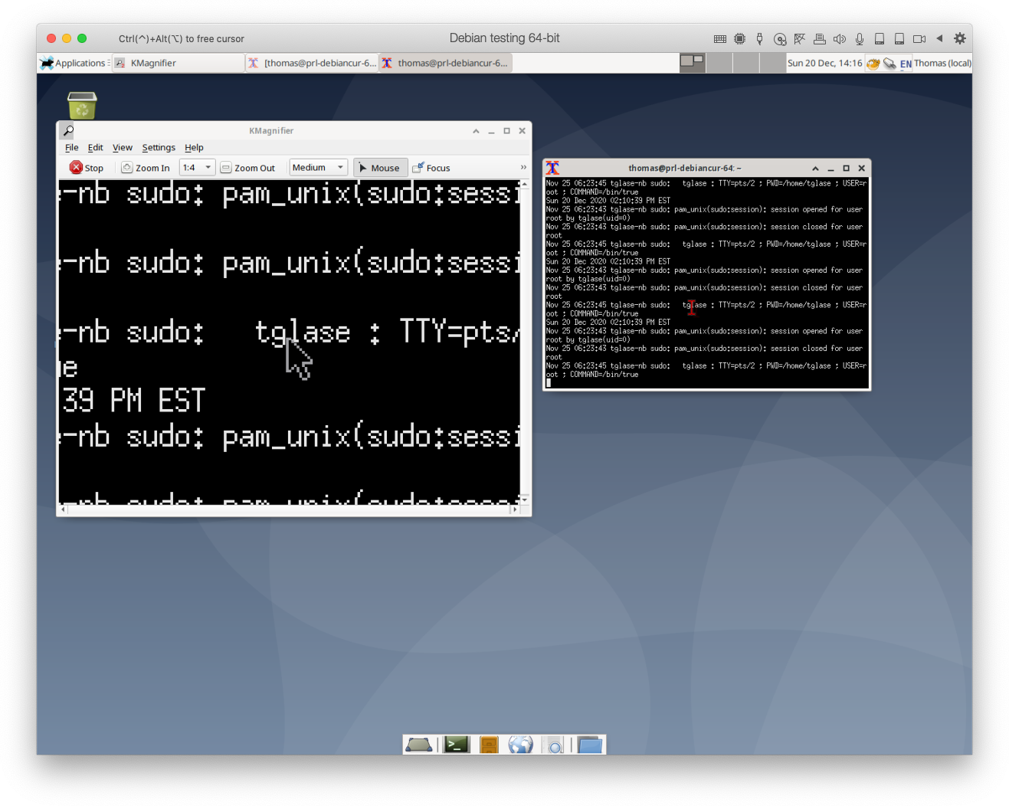This screenshot has width=1009, height=806.
Task: Click the EN keyboard layout indicator
Action: 906,64
